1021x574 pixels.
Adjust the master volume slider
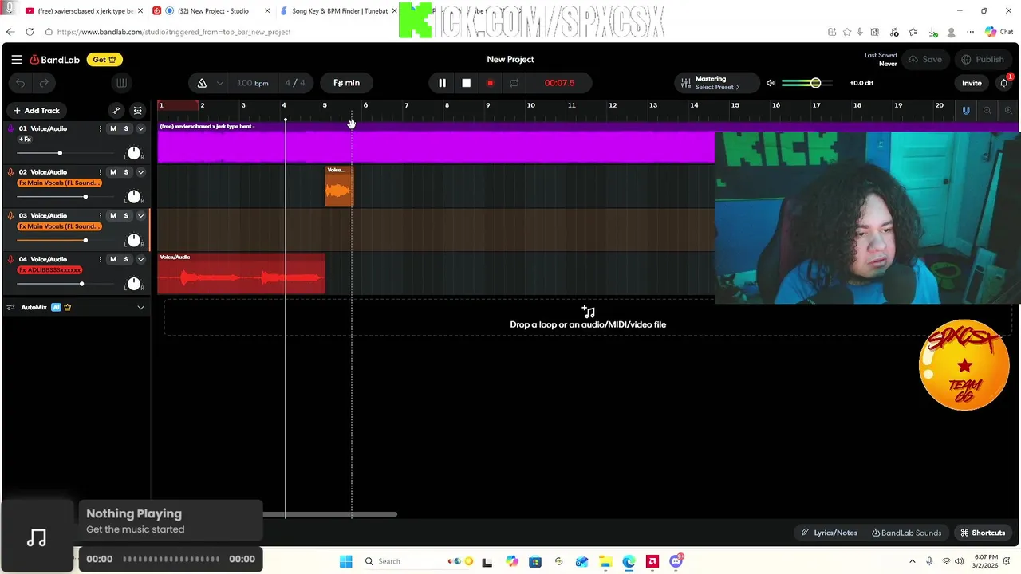[807, 83]
